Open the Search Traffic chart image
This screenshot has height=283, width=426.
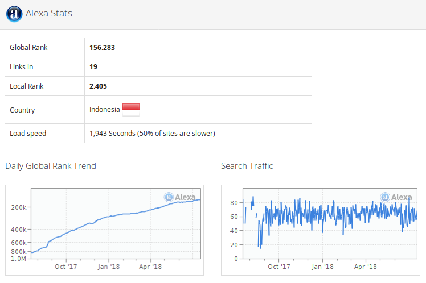click(321, 230)
